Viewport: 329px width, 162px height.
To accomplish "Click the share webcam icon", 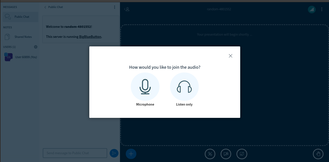I will [226, 154].
